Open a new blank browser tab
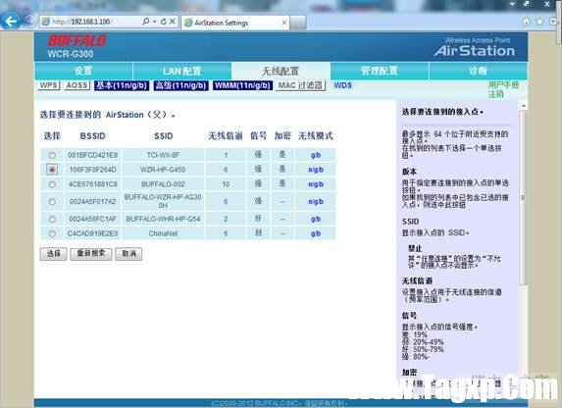The width and height of the screenshot is (562, 408). (298, 23)
